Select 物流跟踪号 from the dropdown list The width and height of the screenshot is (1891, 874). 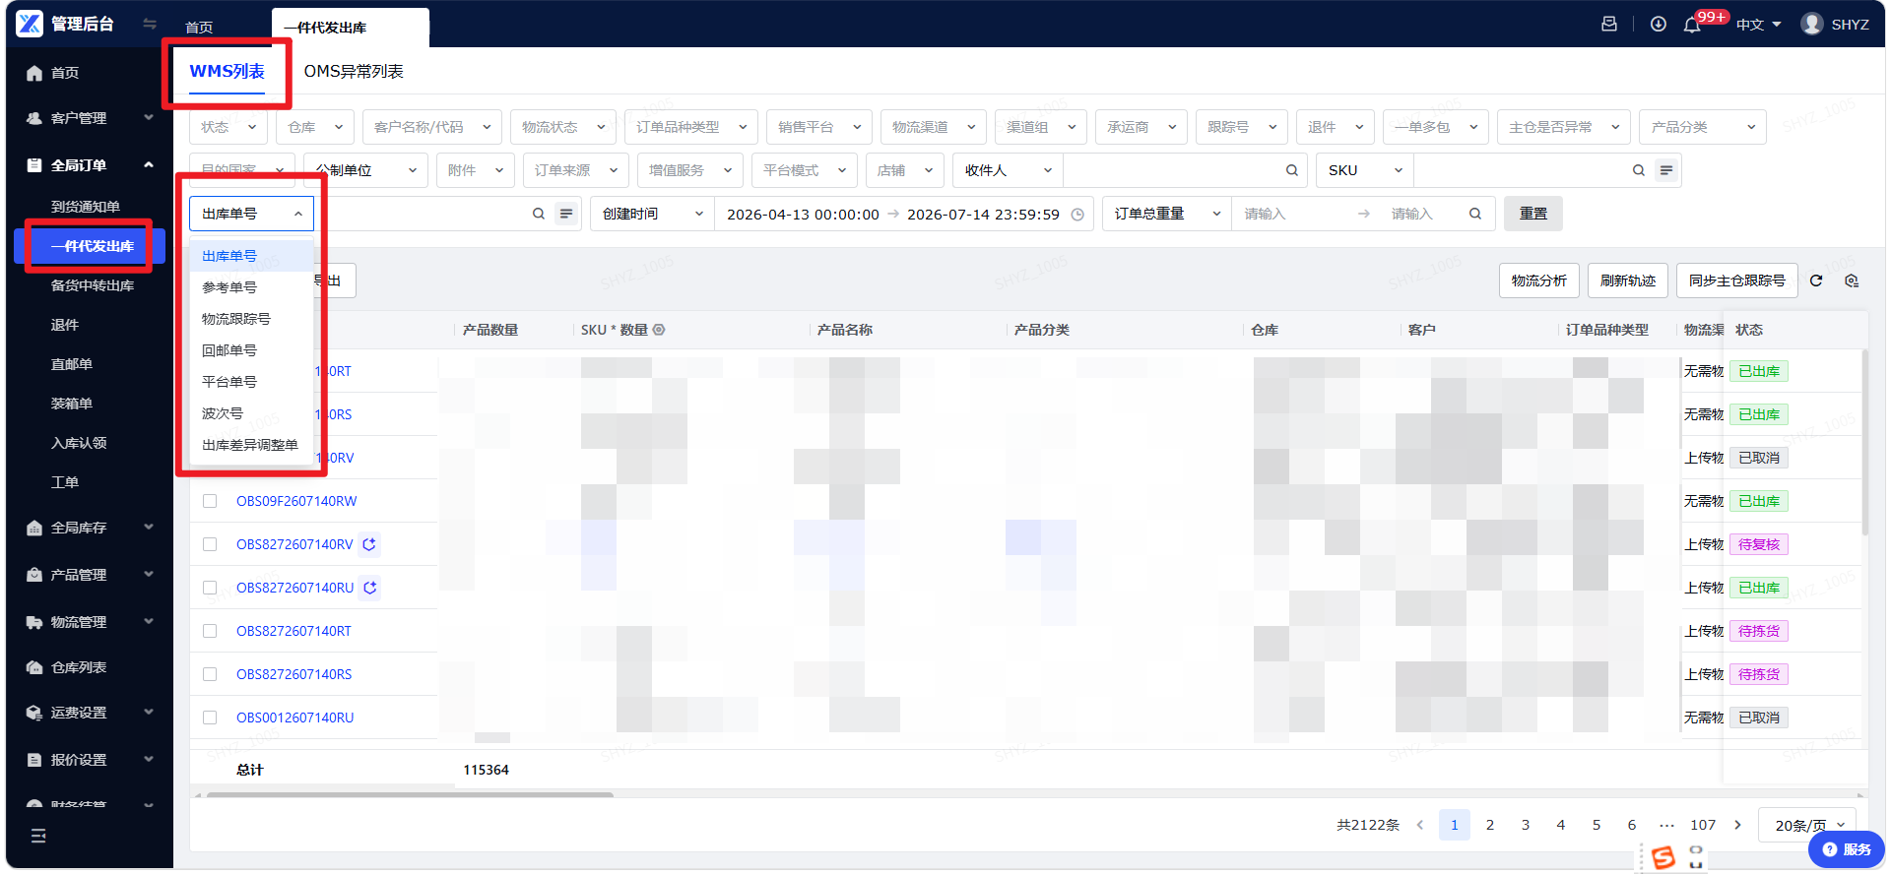(252, 319)
